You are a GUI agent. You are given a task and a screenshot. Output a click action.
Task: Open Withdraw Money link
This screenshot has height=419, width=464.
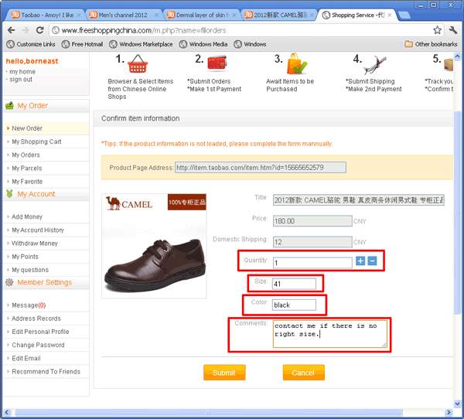[x=35, y=244]
